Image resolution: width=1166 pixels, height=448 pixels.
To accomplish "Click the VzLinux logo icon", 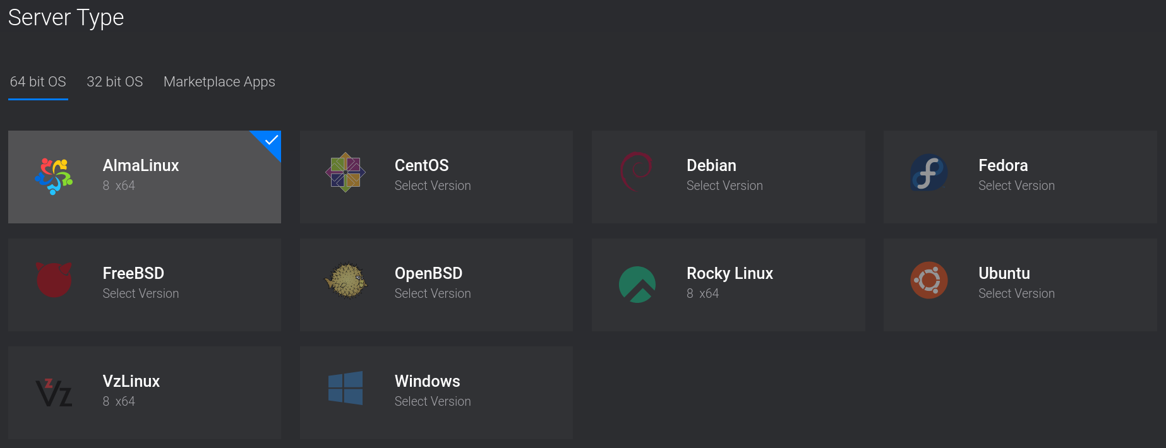I will 54,392.
